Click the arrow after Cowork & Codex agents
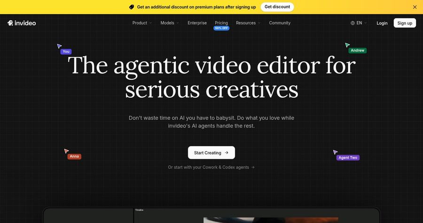This screenshot has height=223, width=423. pyautogui.click(x=253, y=167)
